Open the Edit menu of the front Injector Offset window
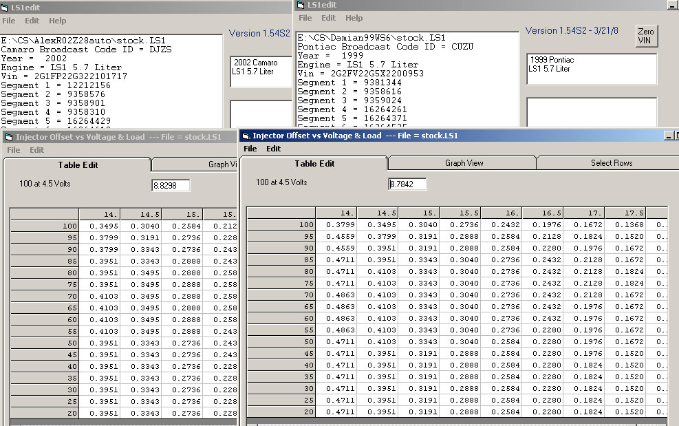The width and height of the screenshot is (679, 426). pyautogui.click(x=273, y=149)
